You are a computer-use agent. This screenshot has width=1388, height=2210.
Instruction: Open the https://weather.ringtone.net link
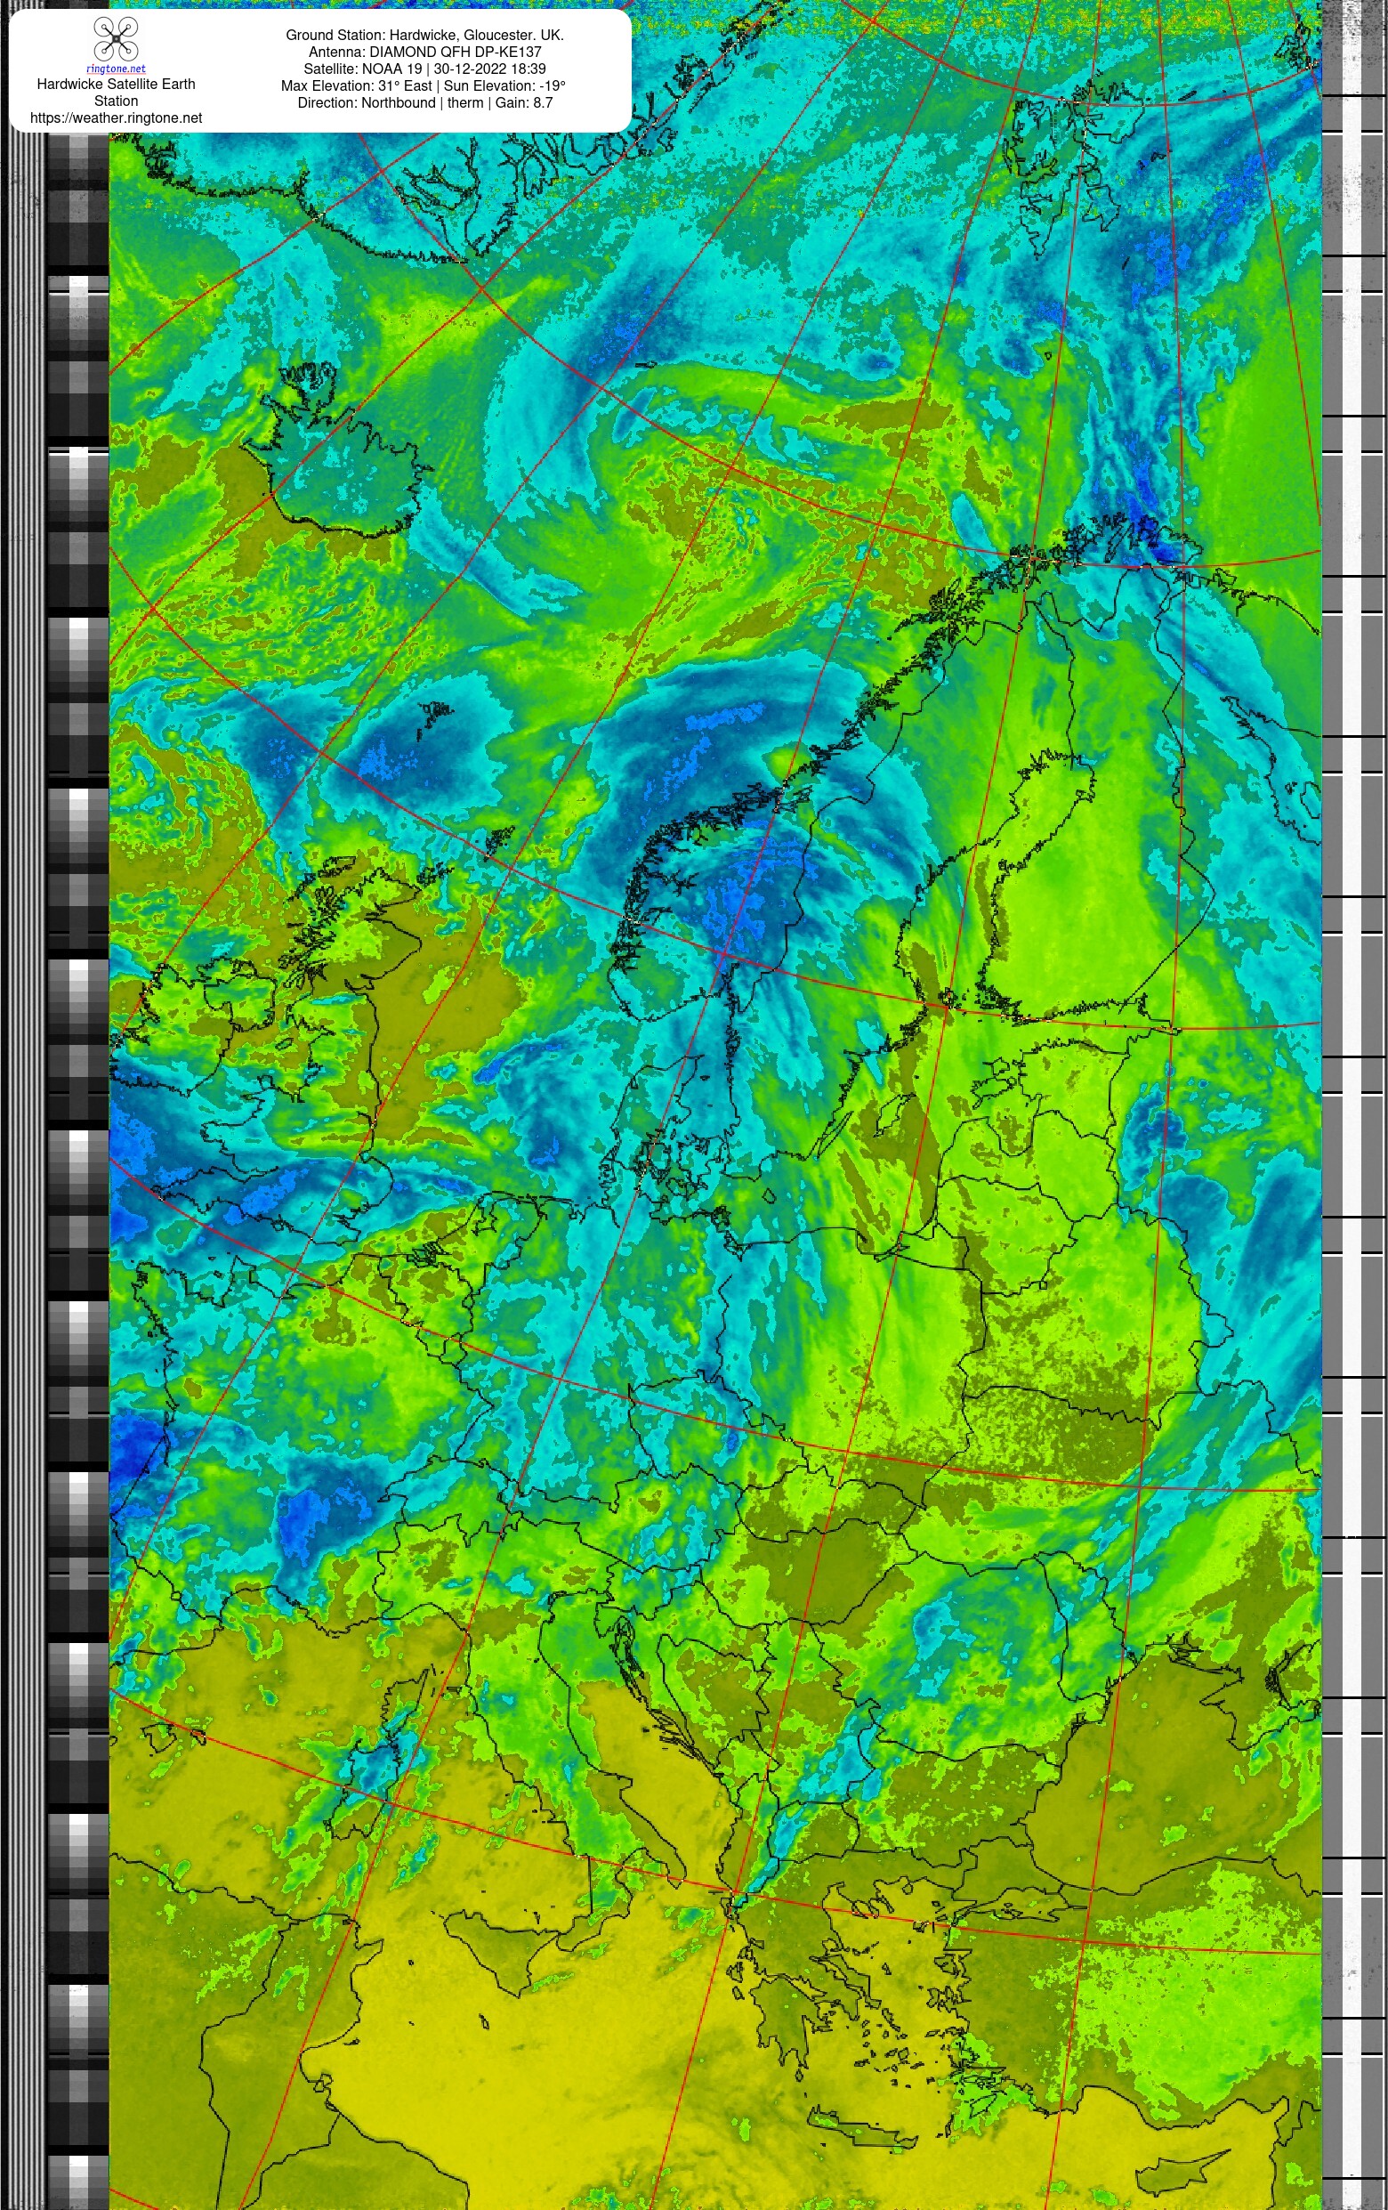tap(116, 117)
